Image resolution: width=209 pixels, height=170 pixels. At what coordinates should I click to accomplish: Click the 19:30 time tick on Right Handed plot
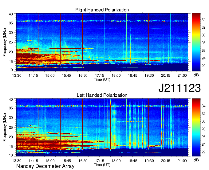point(149,75)
